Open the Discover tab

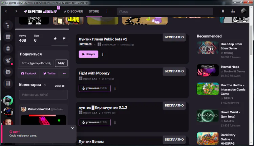(73, 11)
